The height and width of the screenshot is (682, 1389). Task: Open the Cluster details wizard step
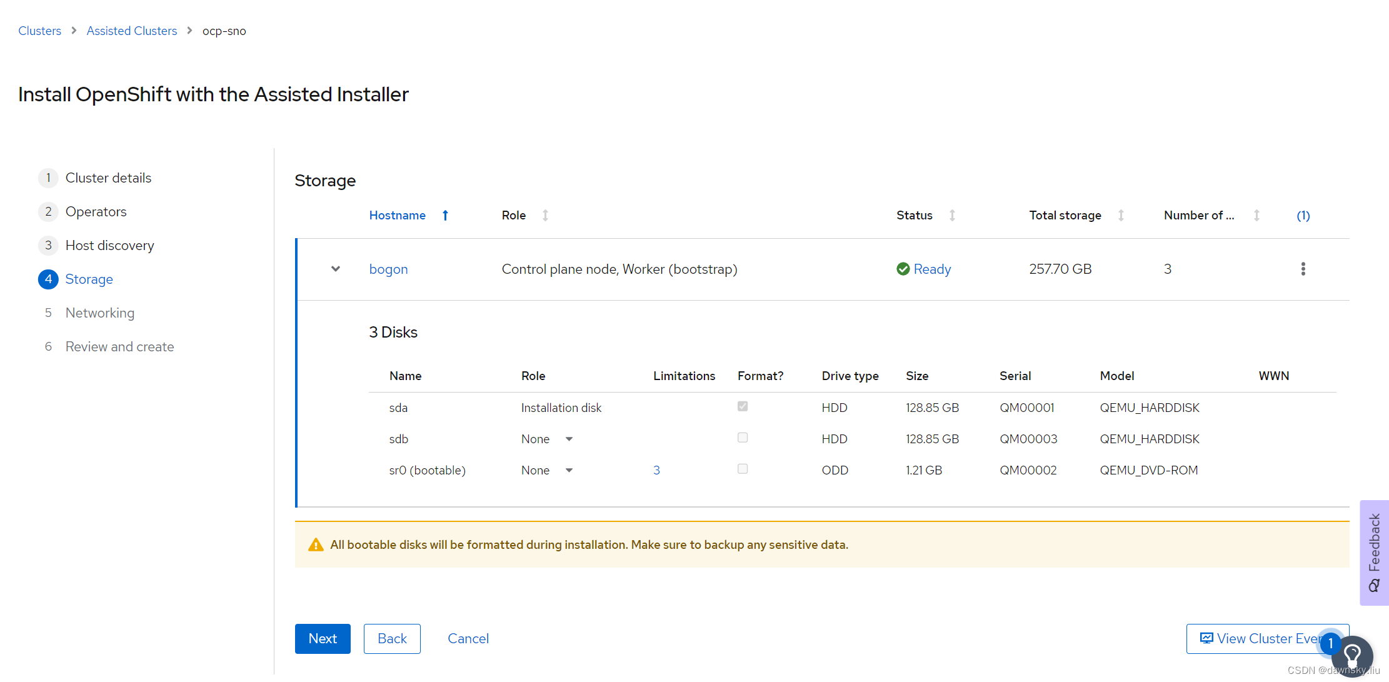click(108, 178)
